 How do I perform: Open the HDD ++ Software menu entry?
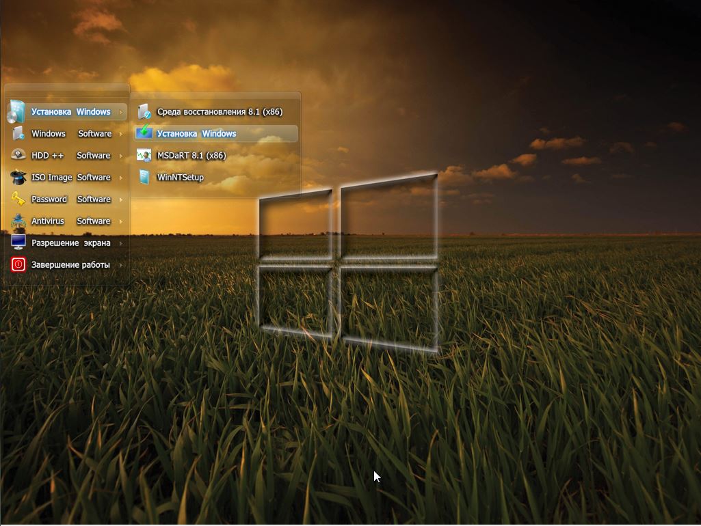click(x=67, y=155)
